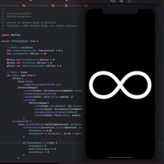Click 'var body: some View {' line
The height and width of the screenshot is (164, 164).
(21, 75)
